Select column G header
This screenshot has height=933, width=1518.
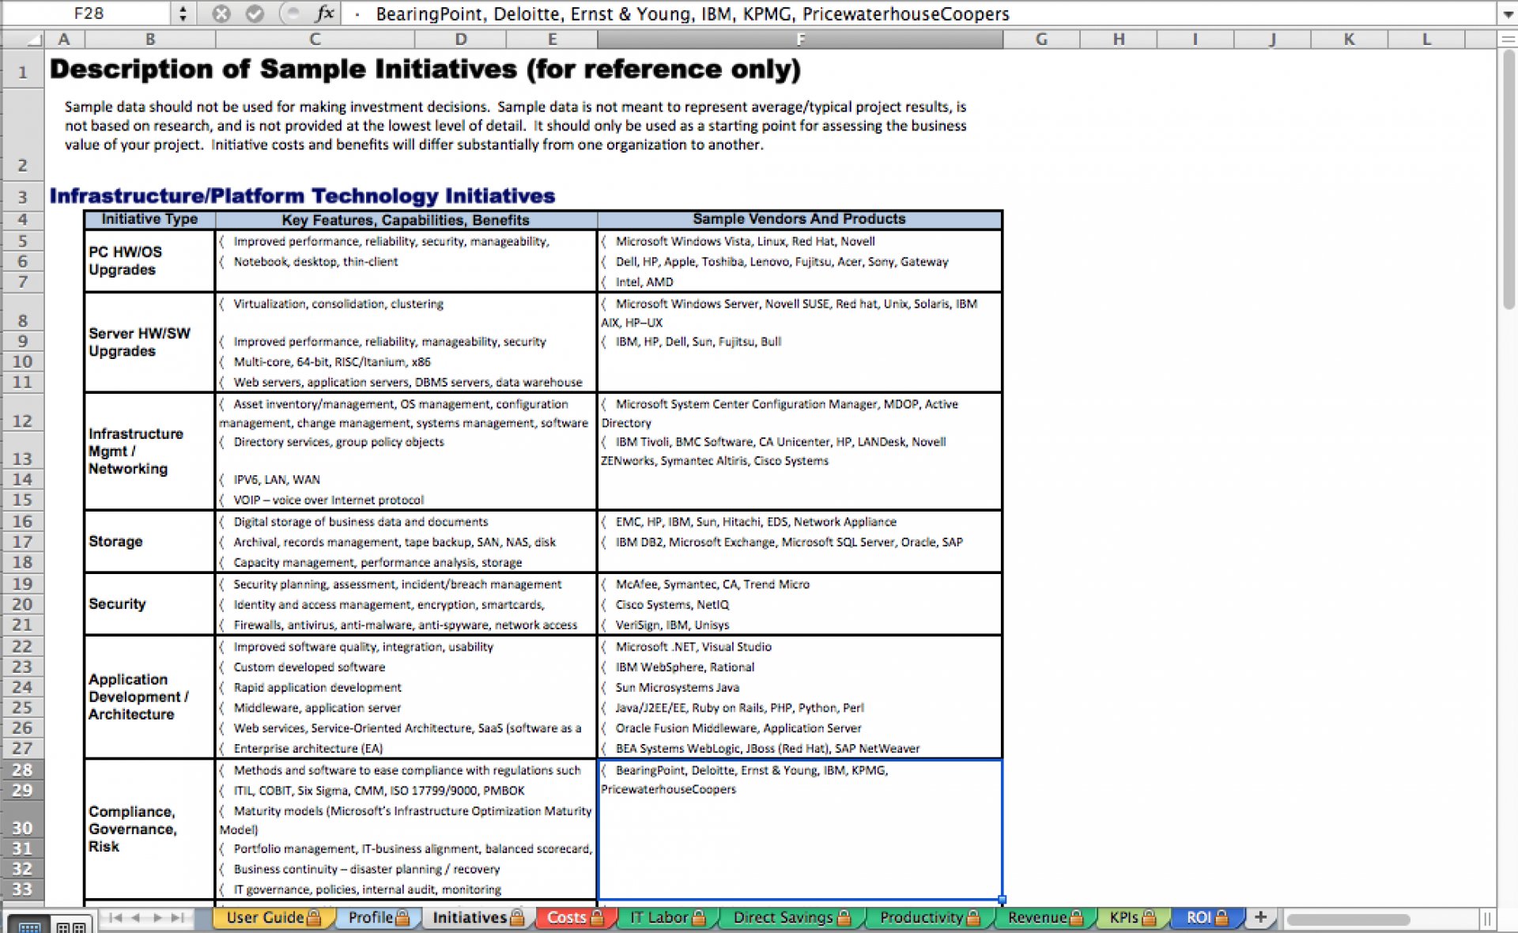click(x=1041, y=39)
